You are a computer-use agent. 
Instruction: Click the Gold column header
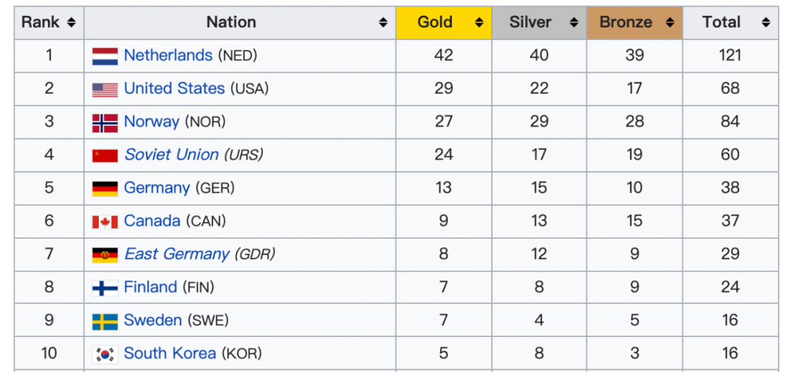click(435, 23)
